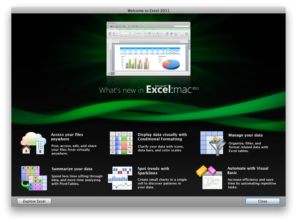
Task: Click the Explore Excel button
Action: click(34, 201)
